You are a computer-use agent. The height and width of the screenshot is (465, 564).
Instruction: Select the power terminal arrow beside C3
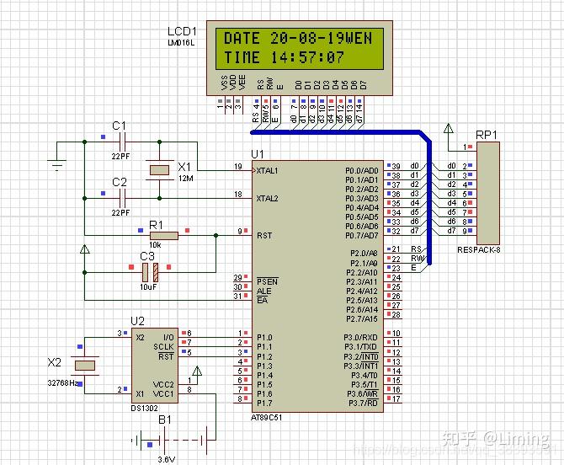[x=85, y=249]
